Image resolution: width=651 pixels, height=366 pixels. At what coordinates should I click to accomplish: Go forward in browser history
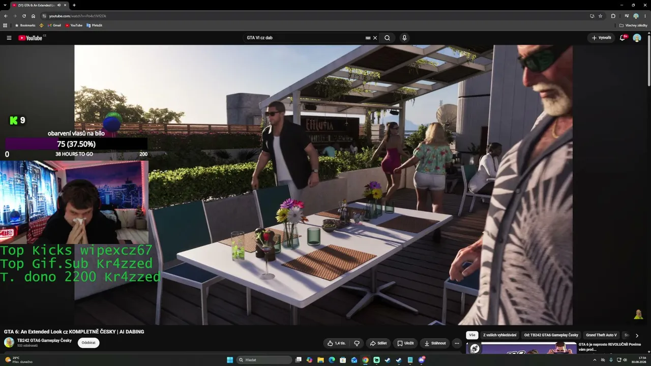click(x=15, y=16)
